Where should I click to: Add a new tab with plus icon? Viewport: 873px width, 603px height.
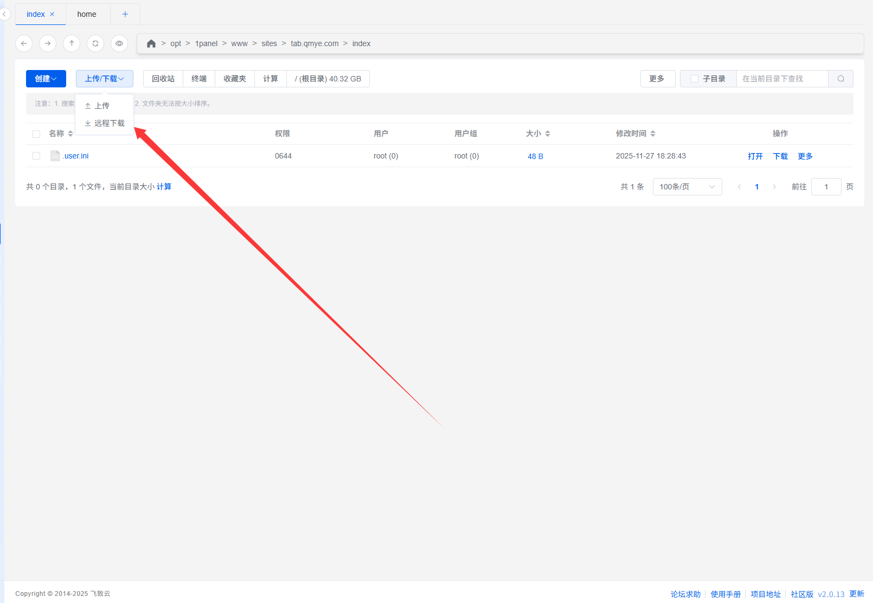pos(125,14)
